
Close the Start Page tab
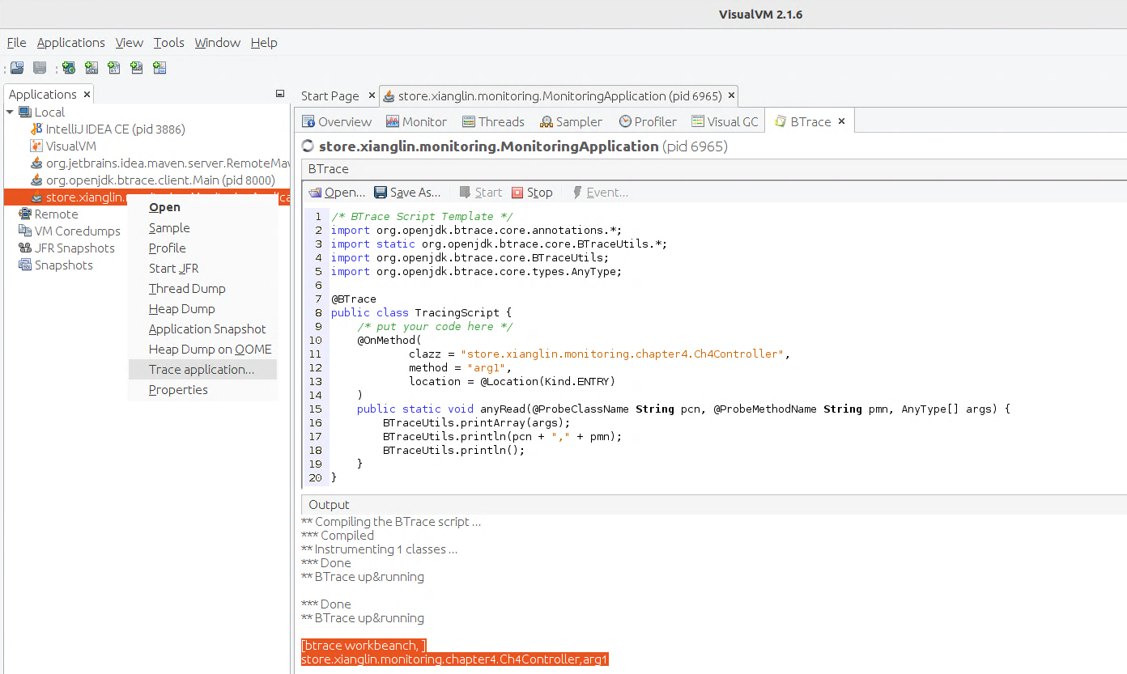coord(372,95)
